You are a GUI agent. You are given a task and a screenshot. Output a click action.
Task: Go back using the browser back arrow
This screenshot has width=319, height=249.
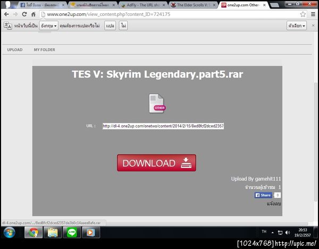[x=6, y=14]
